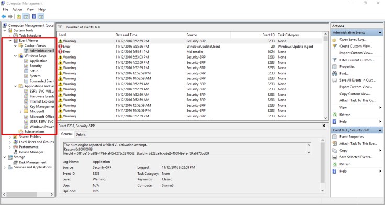This screenshot has height=205, width=385.
Task: Switch to the General tab
Action: click(66, 134)
